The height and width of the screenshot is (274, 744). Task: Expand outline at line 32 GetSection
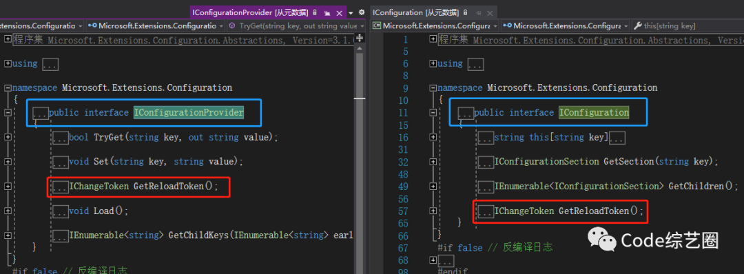(433, 162)
